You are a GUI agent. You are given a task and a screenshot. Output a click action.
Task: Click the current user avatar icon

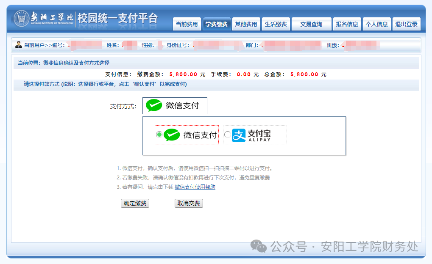[18, 45]
